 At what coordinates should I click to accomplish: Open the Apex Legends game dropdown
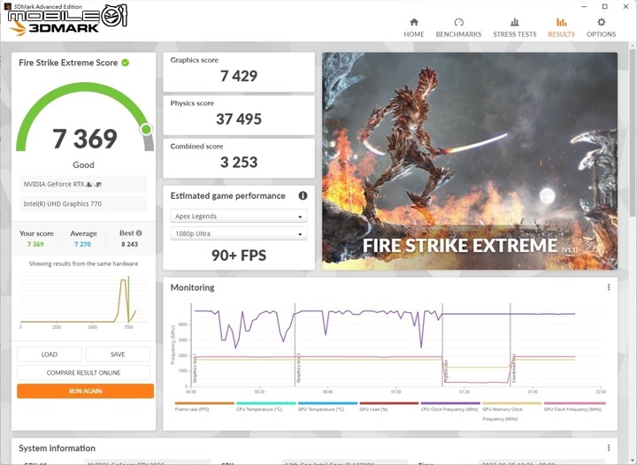tap(239, 216)
